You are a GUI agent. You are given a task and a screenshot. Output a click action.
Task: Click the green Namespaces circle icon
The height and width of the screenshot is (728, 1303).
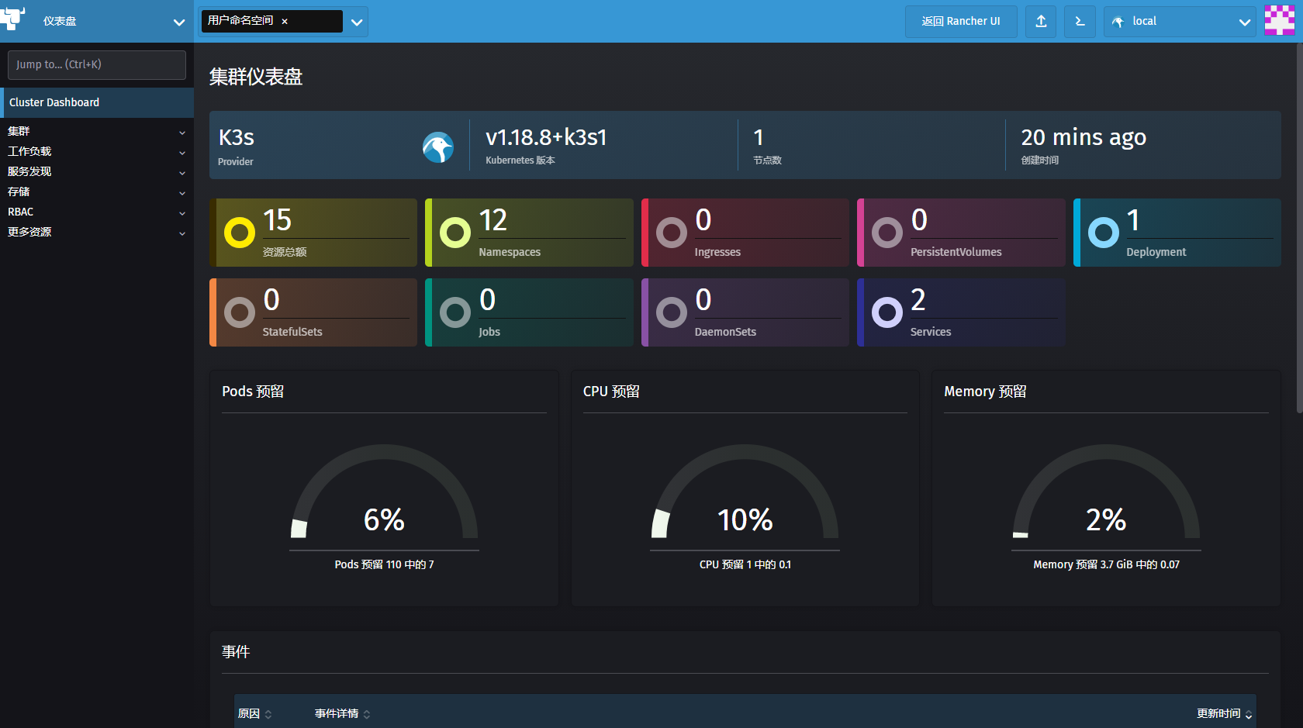click(x=455, y=233)
